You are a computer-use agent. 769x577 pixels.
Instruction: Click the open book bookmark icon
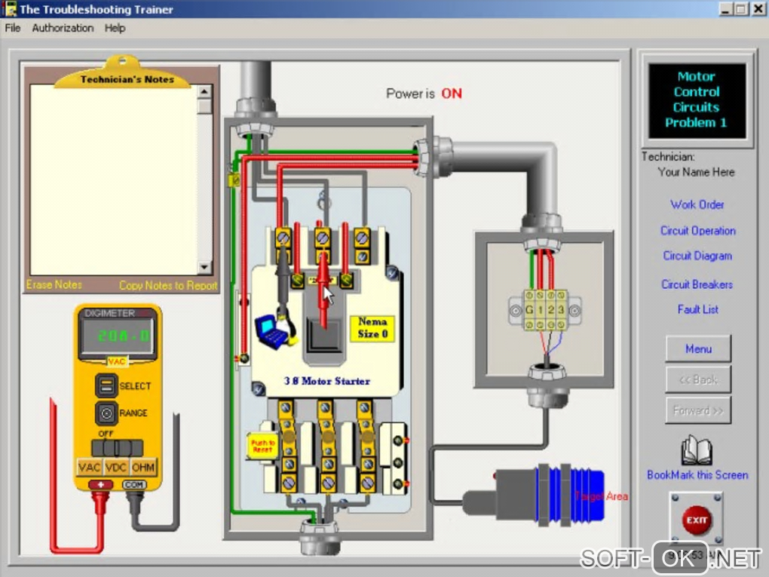pos(697,450)
